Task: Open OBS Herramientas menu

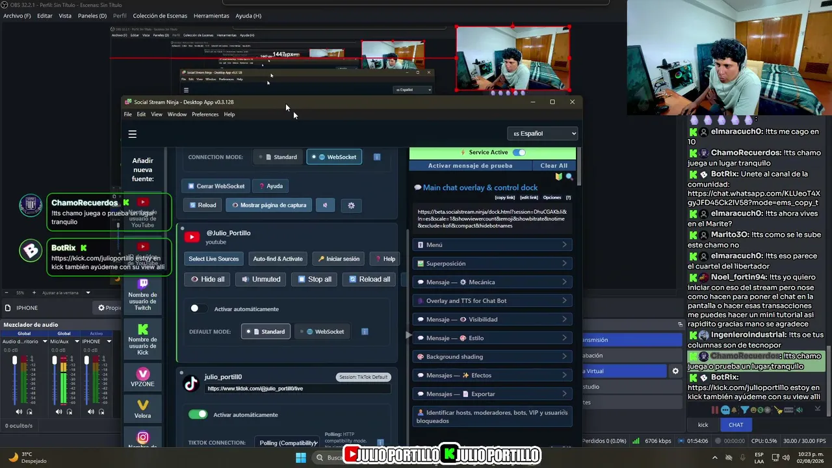Action: (x=211, y=16)
